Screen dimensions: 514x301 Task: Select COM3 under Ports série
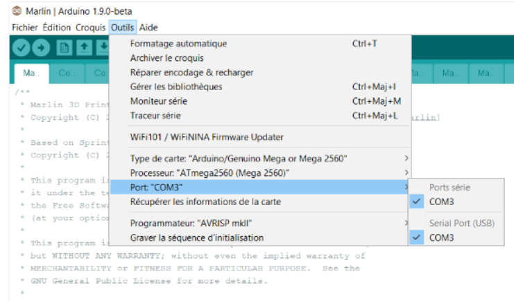click(440, 201)
